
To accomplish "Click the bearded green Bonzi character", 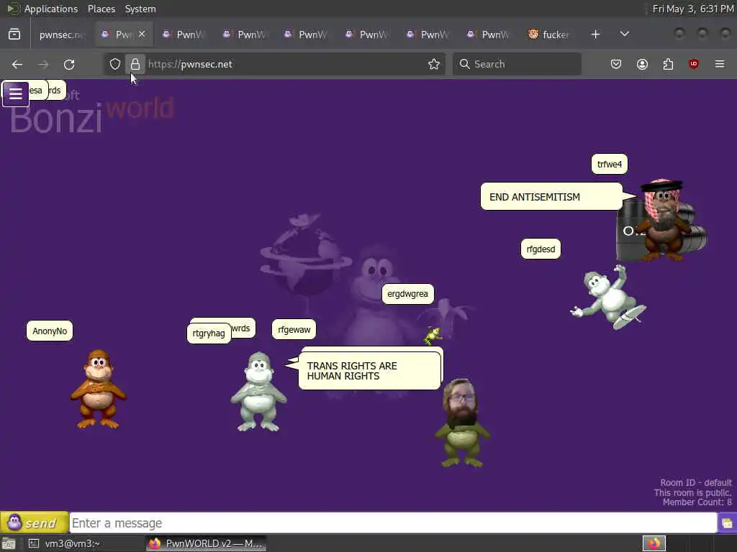I will [463, 423].
